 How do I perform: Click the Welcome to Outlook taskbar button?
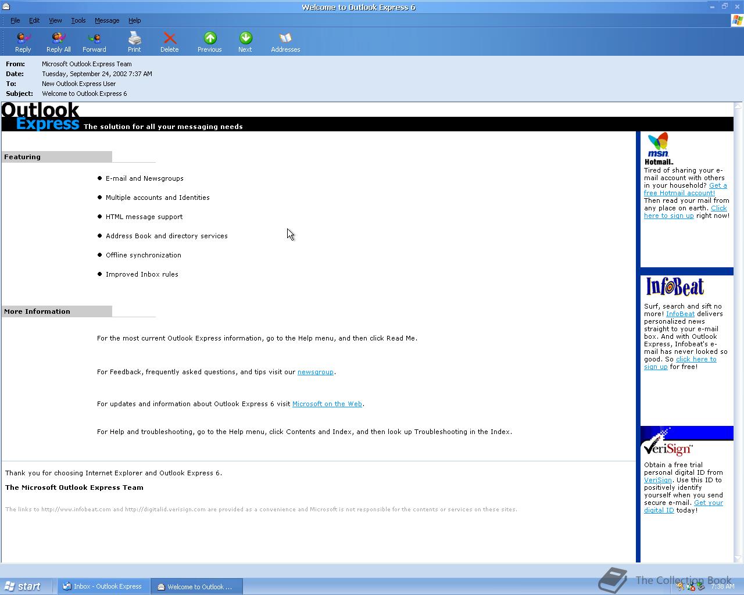[196, 586]
